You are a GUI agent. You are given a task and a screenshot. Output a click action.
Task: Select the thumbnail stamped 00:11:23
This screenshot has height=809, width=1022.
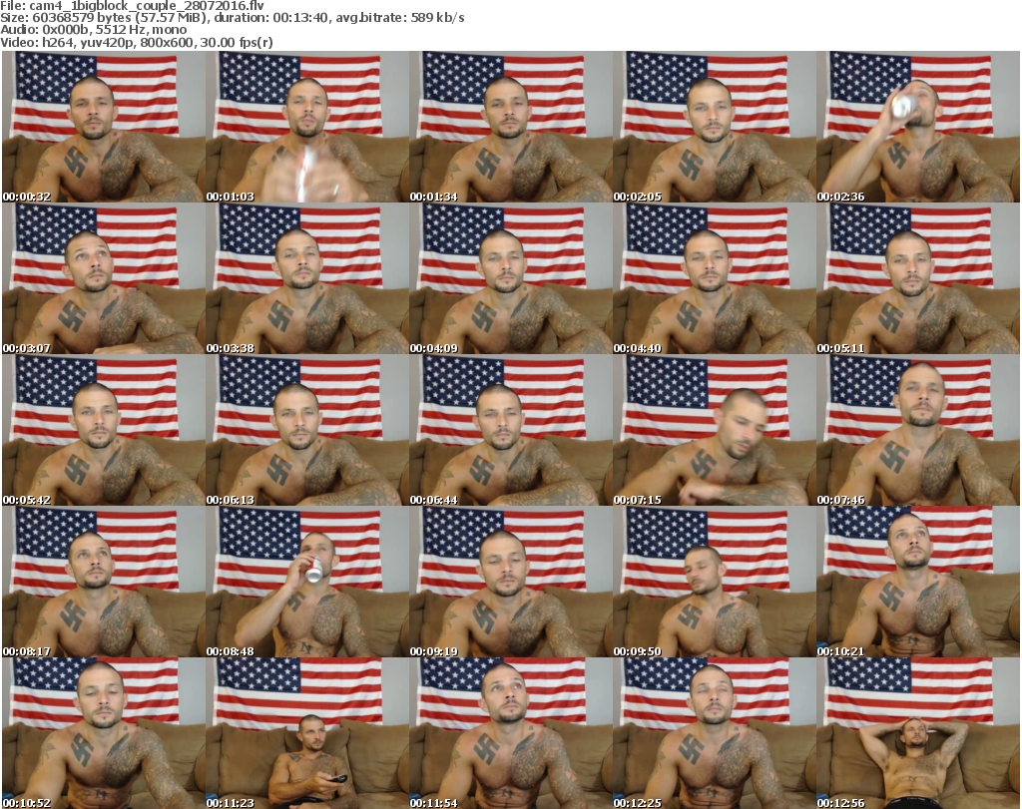[x=307, y=733]
